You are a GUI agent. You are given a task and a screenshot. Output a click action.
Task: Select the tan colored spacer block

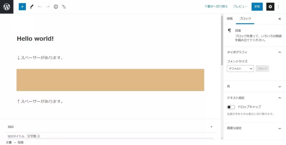(110, 80)
